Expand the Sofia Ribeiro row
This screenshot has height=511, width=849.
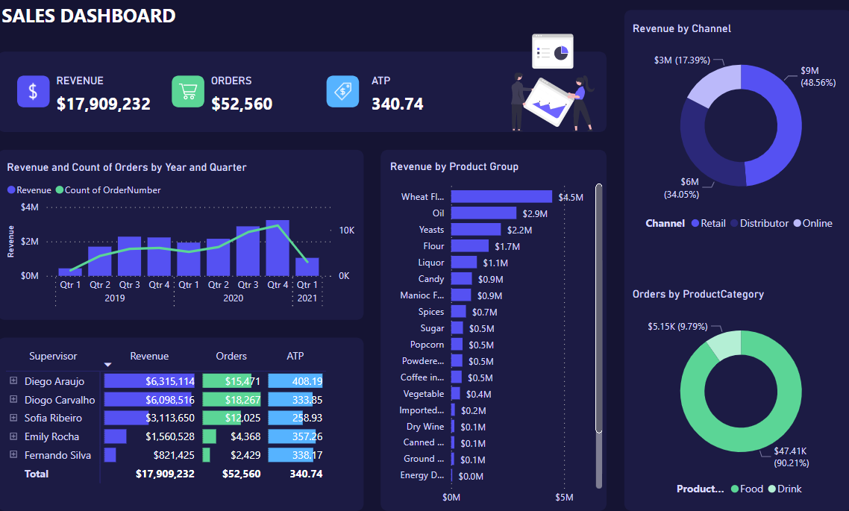pos(13,418)
